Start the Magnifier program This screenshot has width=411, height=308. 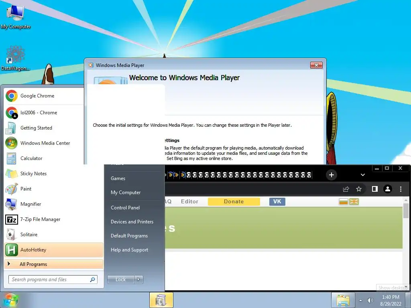tap(54, 204)
